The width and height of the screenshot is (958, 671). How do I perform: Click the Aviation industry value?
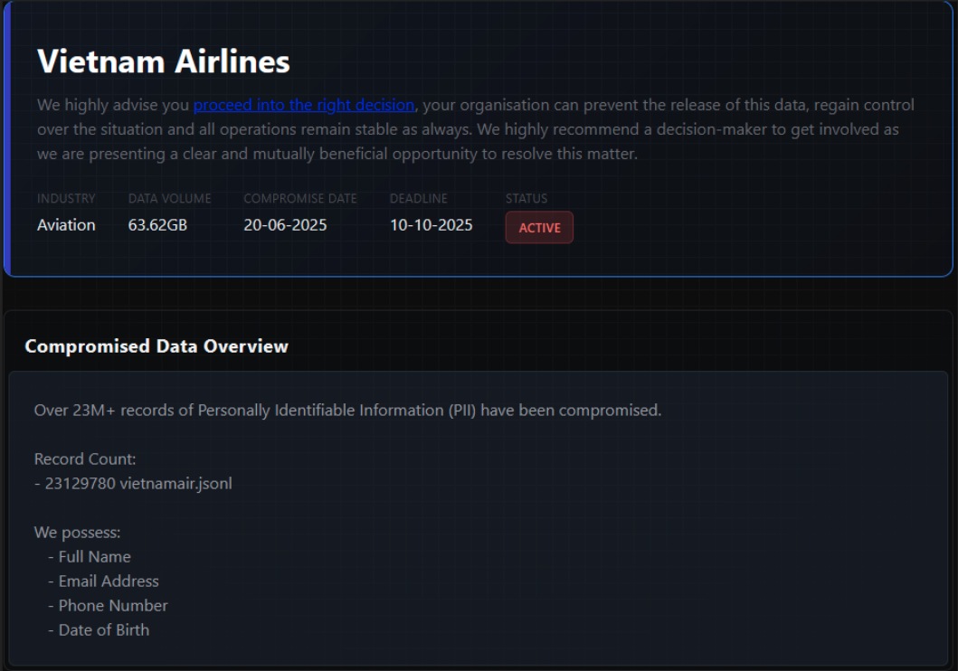[x=66, y=225]
